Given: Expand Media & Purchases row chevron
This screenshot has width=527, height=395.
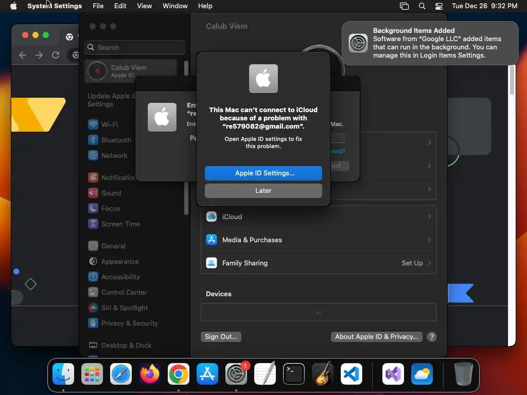Looking at the screenshot, I should click(429, 240).
